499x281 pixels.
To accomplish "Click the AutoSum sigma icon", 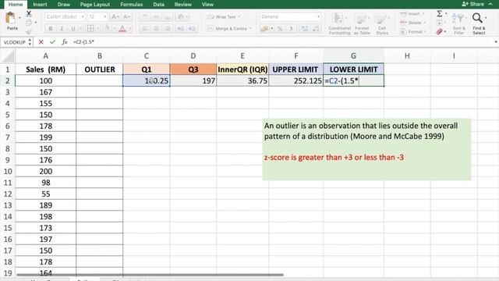I will click(440, 14).
